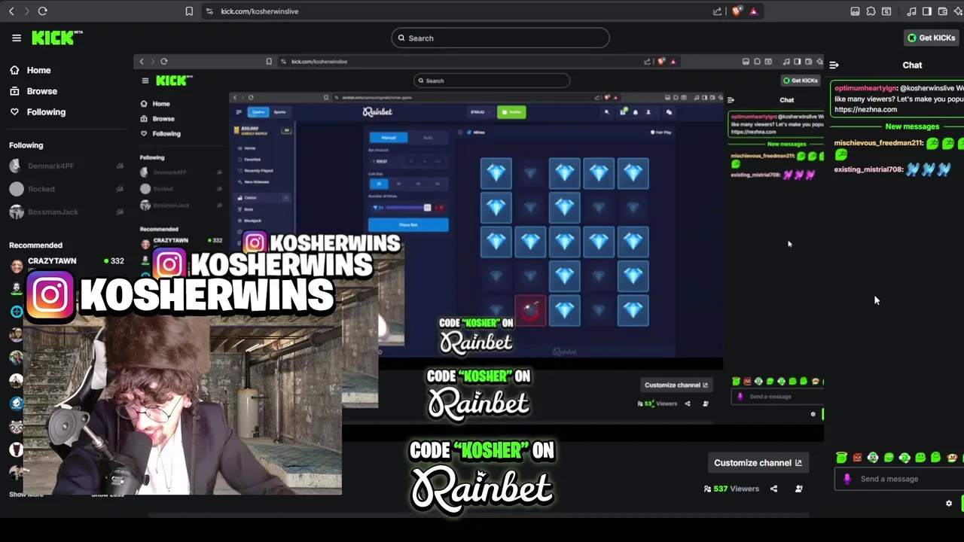Open the Leo AI sparkle icon in outer toolbar
Screen dimensions: 964x542
click(x=957, y=11)
